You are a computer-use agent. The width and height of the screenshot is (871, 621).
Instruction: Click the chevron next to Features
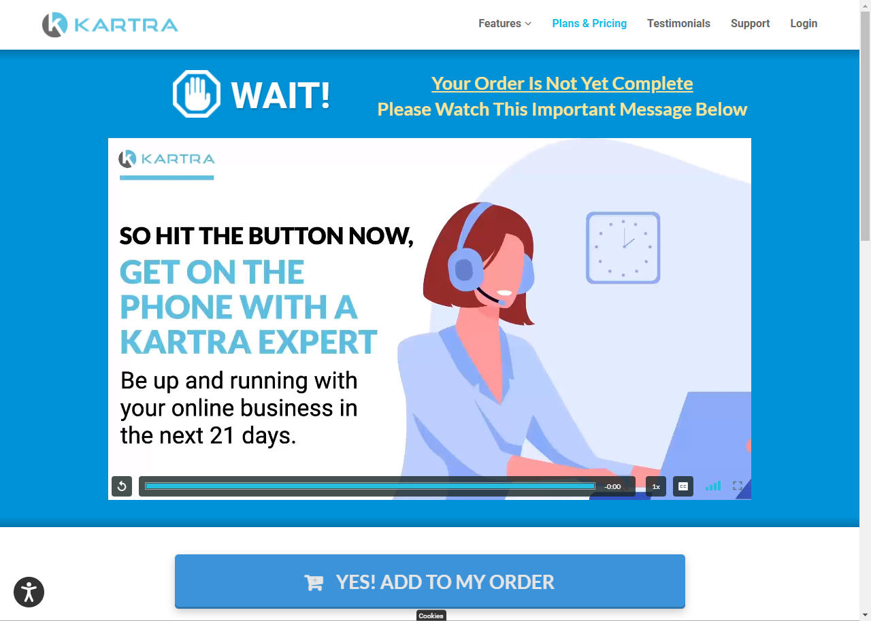point(528,24)
